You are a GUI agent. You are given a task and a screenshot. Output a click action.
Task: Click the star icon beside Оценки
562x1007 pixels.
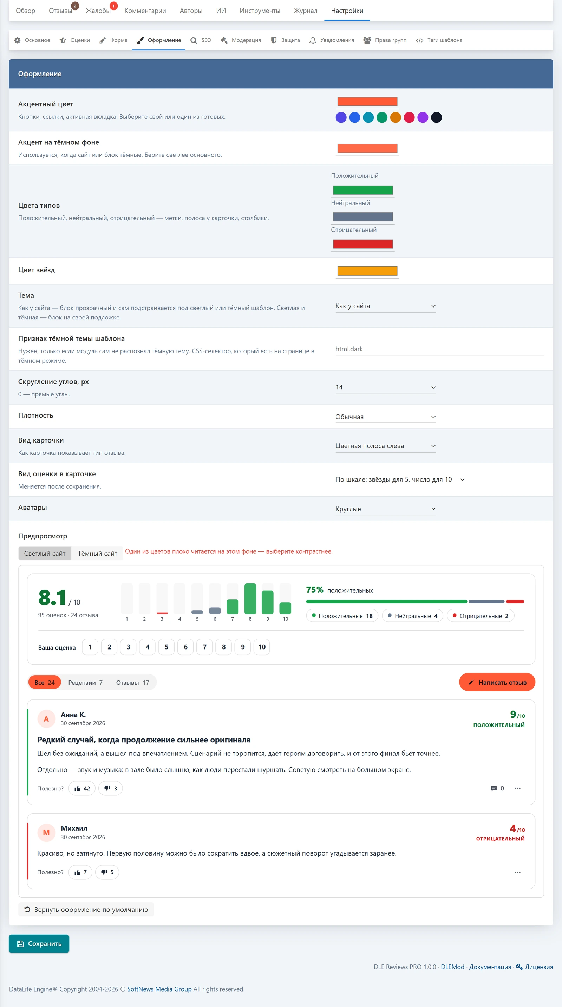click(x=63, y=40)
